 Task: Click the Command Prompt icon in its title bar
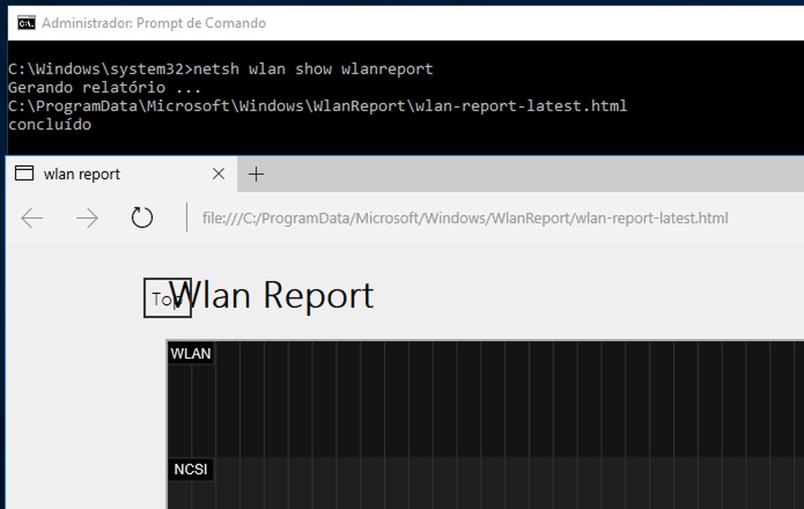25,23
